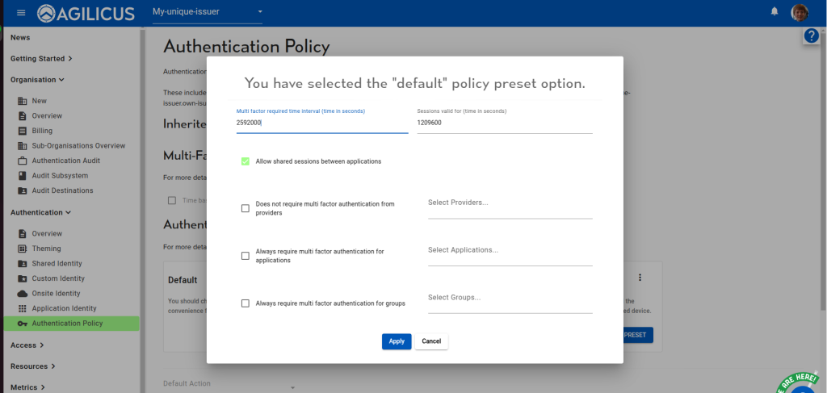Viewport: 827px width, 393px height.
Task: Click the blue help question mark icon
Action: click(812, 36)
